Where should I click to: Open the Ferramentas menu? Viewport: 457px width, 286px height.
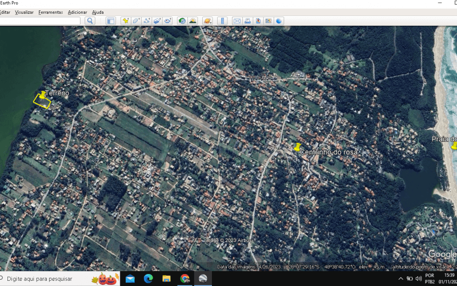click(51, 12)
